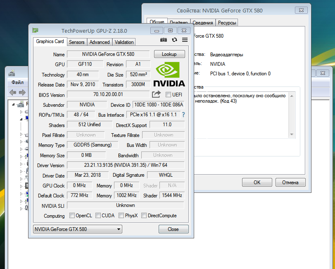The height and width of the screenshot is (269, 335).
Task: Open the Сведения tab in properties window
Action: pyautogui.click(x=203, y=23)
